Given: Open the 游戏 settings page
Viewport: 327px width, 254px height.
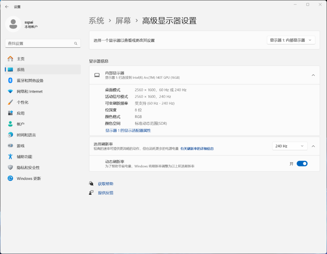Looking at the screenshot, I should click(x=43, y=146).
